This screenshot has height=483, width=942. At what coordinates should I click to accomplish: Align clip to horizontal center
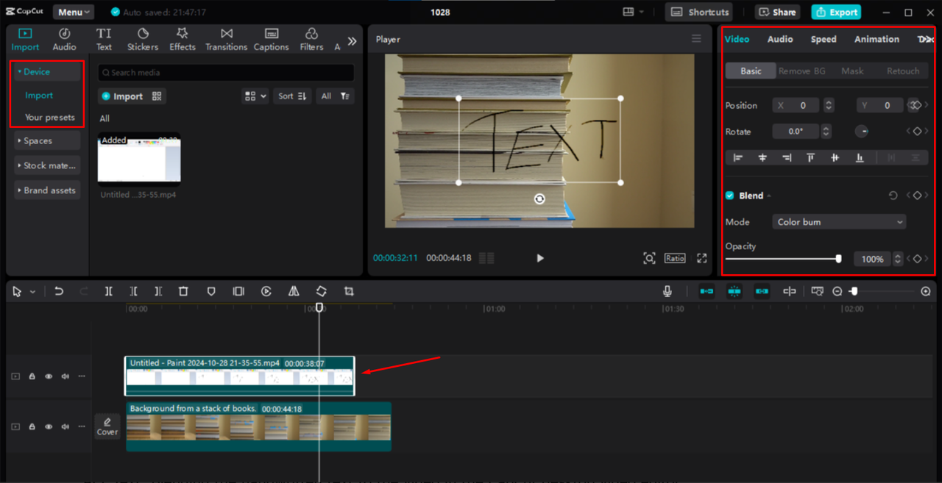tap(763, 157)
